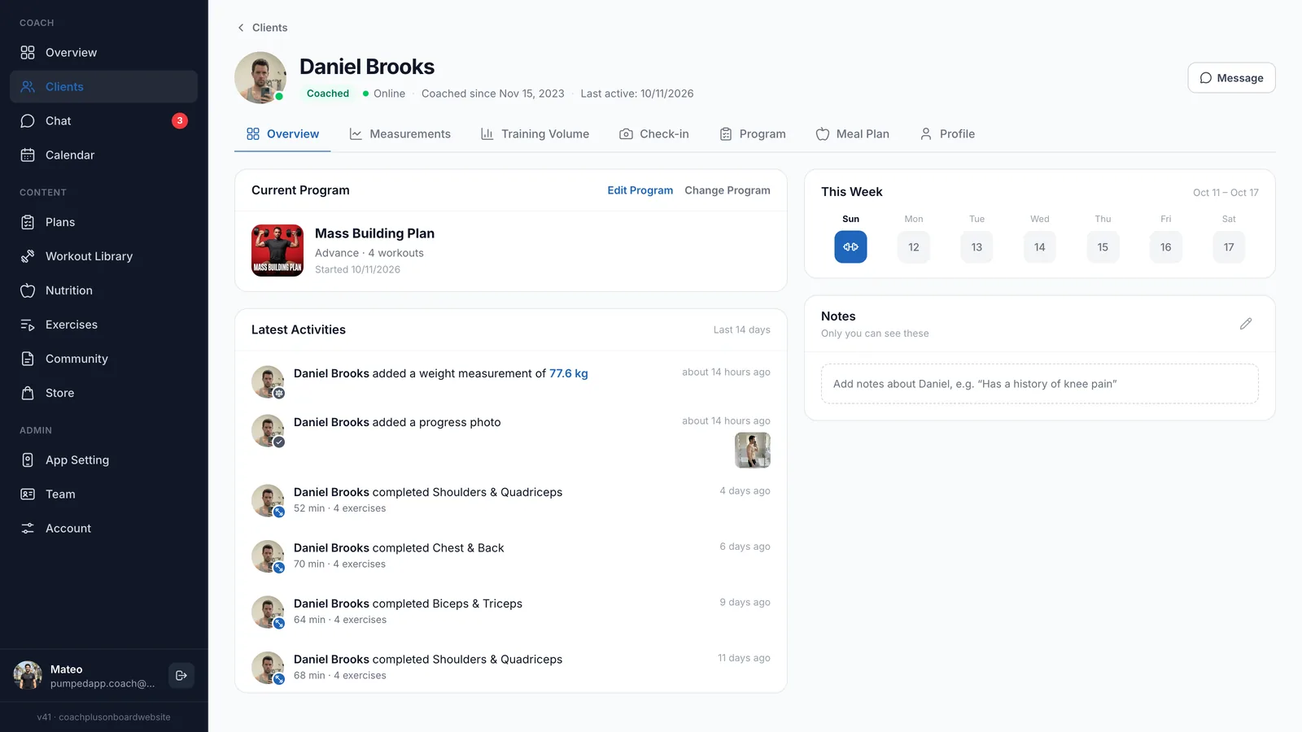Open the Store section
Screen dimensions: 1302x732
point(103,393)
